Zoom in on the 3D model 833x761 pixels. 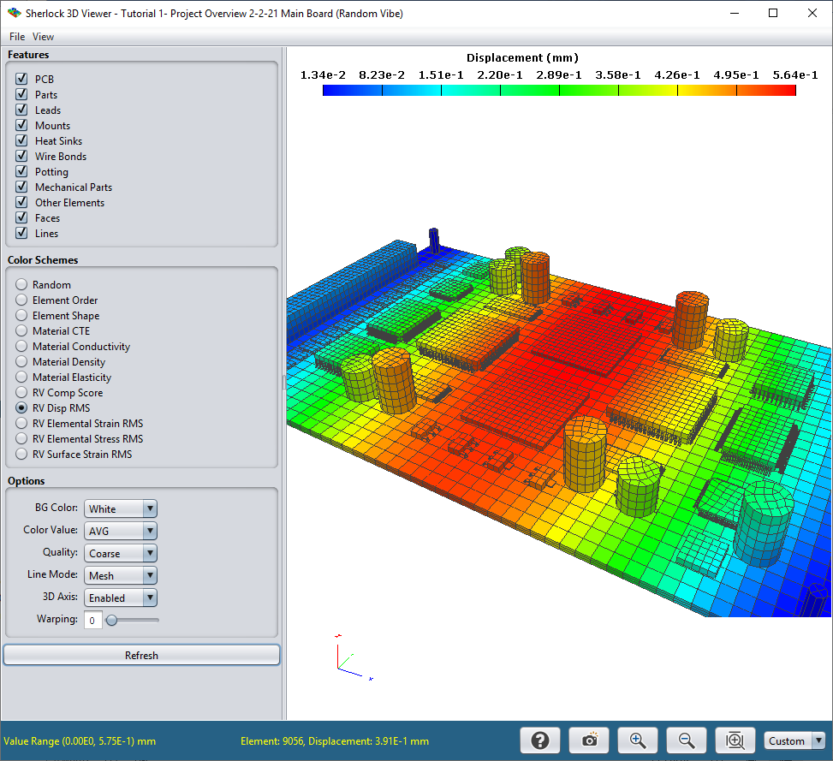[637, 740]
